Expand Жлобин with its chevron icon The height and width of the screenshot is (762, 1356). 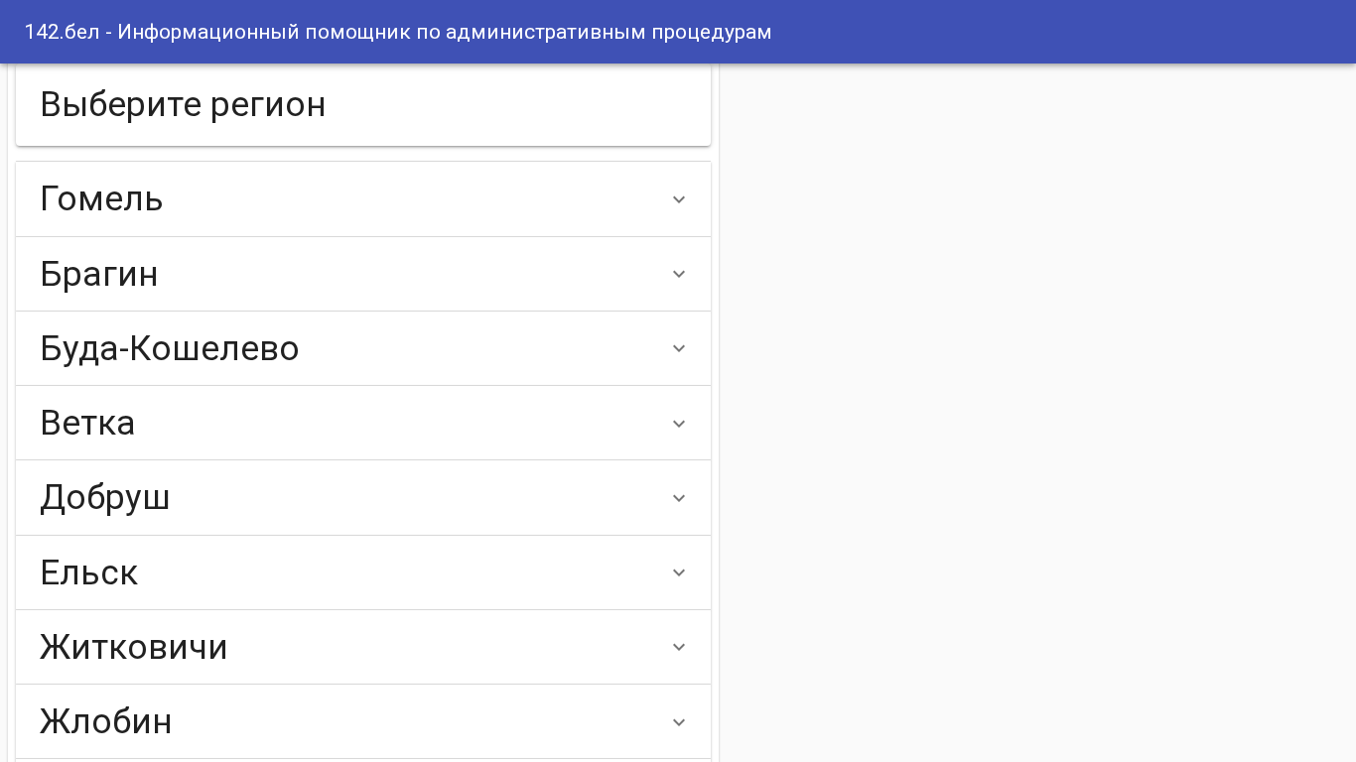(x=679, y=722)
